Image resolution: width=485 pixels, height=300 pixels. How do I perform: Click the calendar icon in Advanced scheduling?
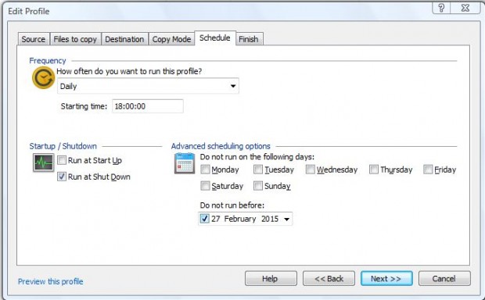click(185, 163)
